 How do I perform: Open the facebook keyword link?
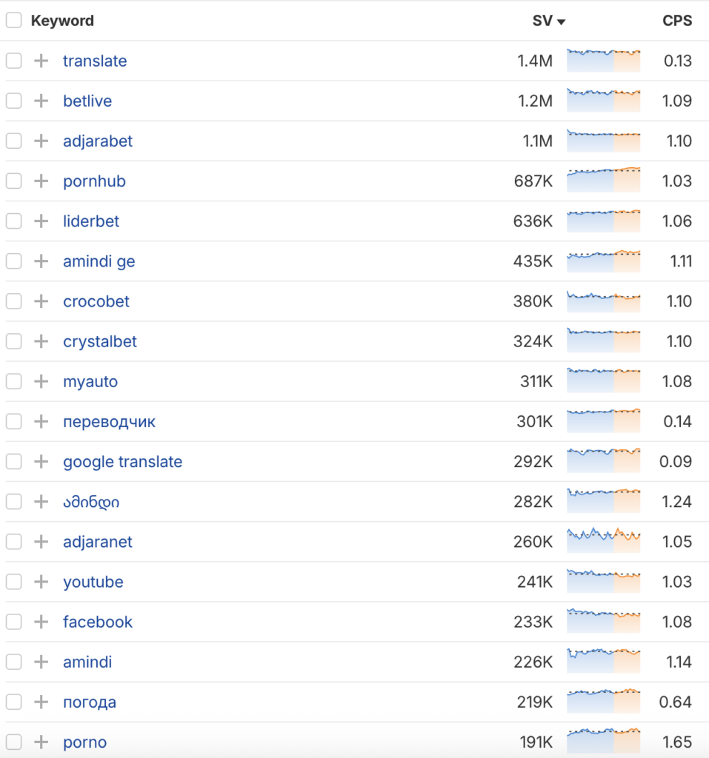98,622
